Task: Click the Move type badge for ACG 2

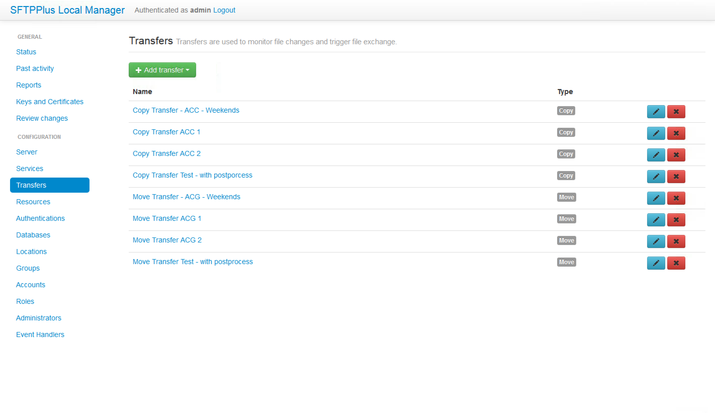Action: pyautogui.click(x=566, y=240)
